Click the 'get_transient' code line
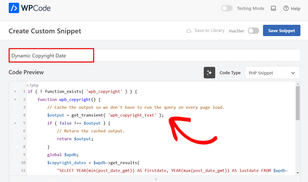Viewport: 308px width, 182px height. [x=105, y=115]
